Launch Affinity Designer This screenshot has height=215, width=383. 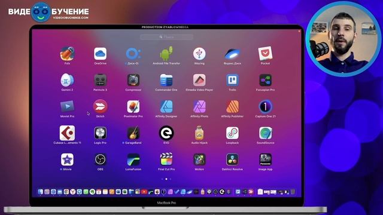pos(166,107)
